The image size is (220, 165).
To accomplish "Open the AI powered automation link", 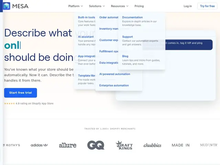I will coord(114,74).
